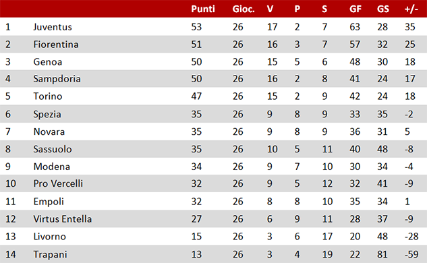427x263 pixels.
Task: Select the GS column header
Action: [x=383, y=9]
